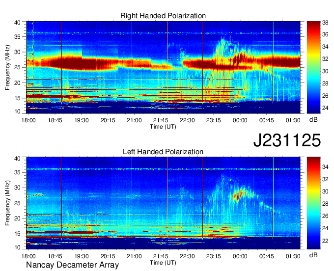
Task: Click the 19:30 time tick on Right Handed plot
Action: pos(82,120)
